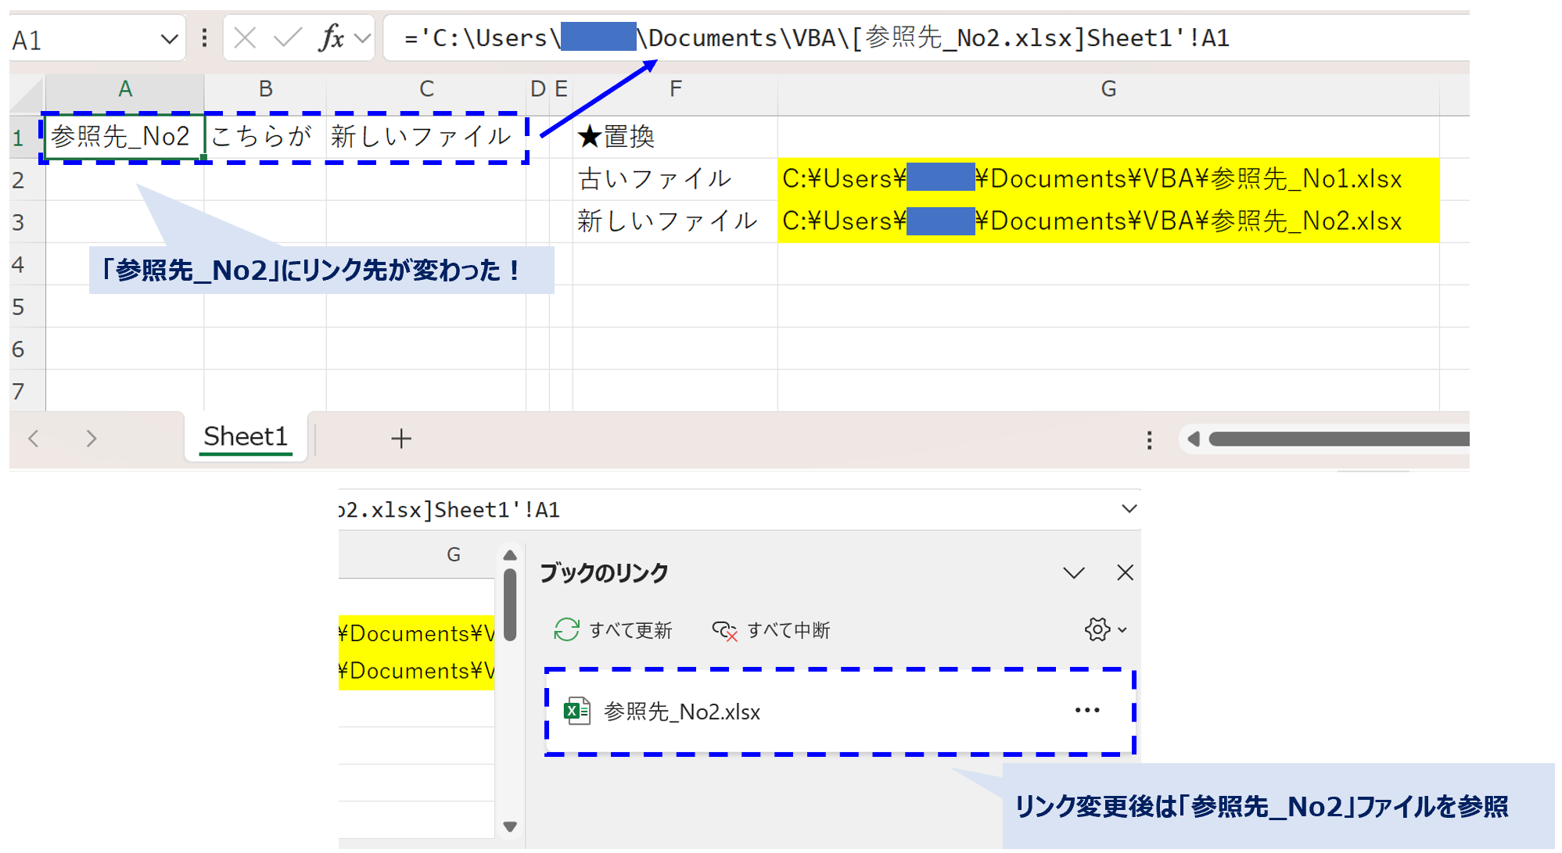Close the ブックのリンク panel
Viewport: 1562px width, 853px height.
(x=1125, y=572)
